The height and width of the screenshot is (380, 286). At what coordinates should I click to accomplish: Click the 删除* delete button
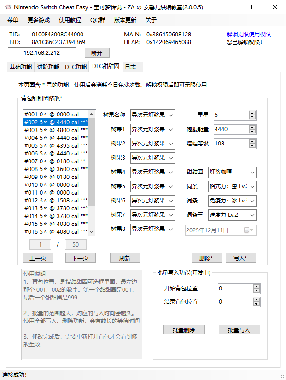[207, 258]
